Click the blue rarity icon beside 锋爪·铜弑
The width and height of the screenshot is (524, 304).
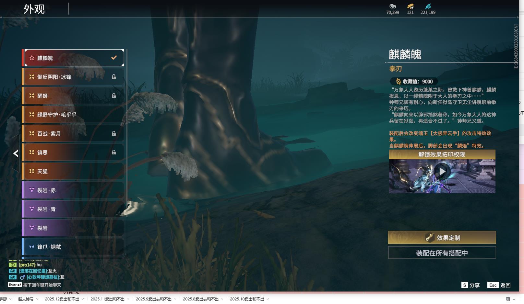32,247
